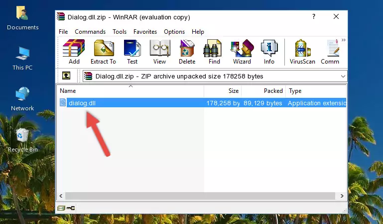
Task: Go up one folder level
Action: point(66,75)
